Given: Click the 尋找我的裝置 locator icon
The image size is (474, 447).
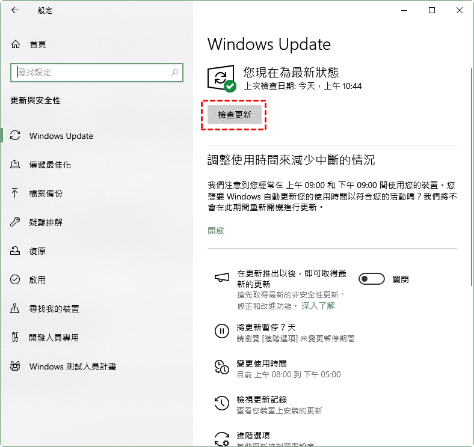Looking at the screenshot, I should [15, 308].
